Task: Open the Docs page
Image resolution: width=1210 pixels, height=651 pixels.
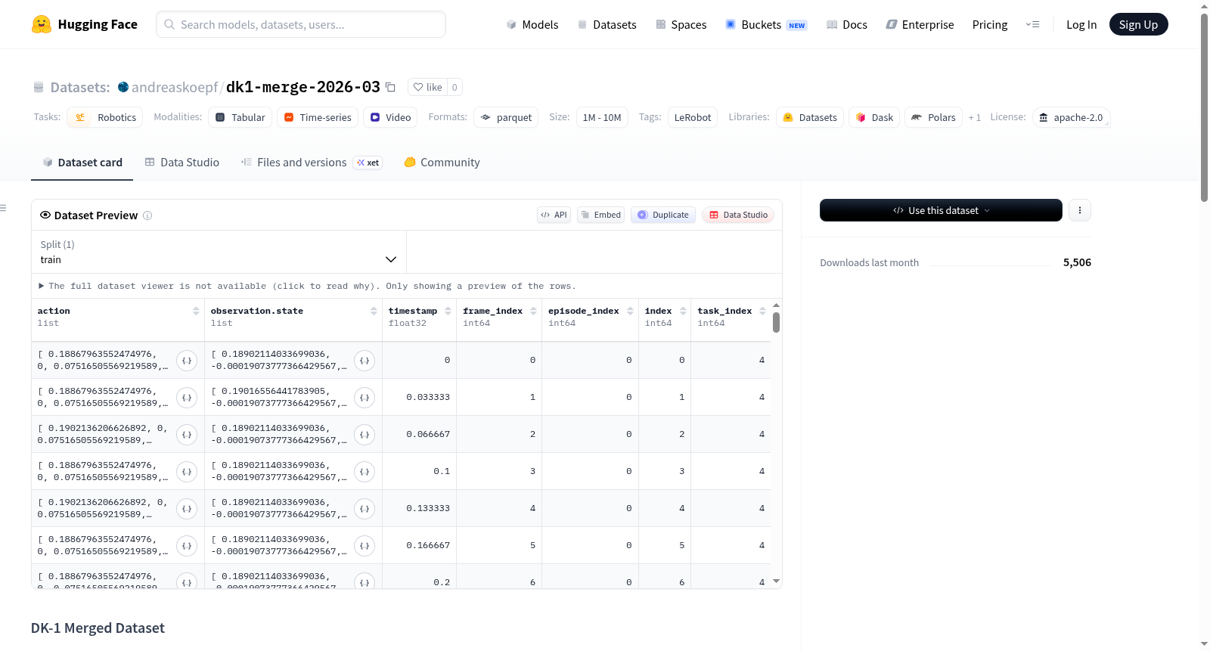Action: coord(847,24)
